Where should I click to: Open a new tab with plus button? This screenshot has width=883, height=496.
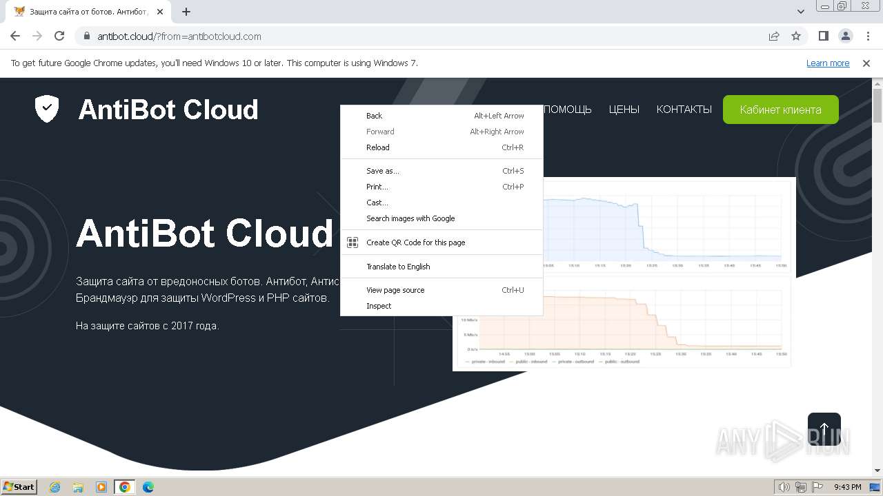click(x=186, y=12)
